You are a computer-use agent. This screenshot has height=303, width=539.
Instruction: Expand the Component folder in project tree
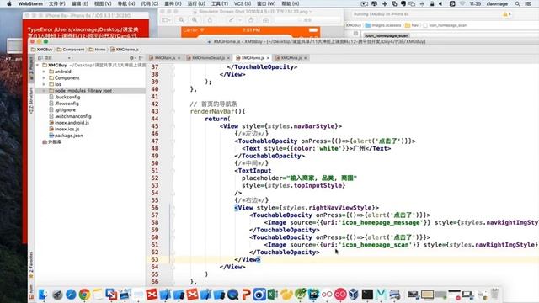[x=44, y=78]
